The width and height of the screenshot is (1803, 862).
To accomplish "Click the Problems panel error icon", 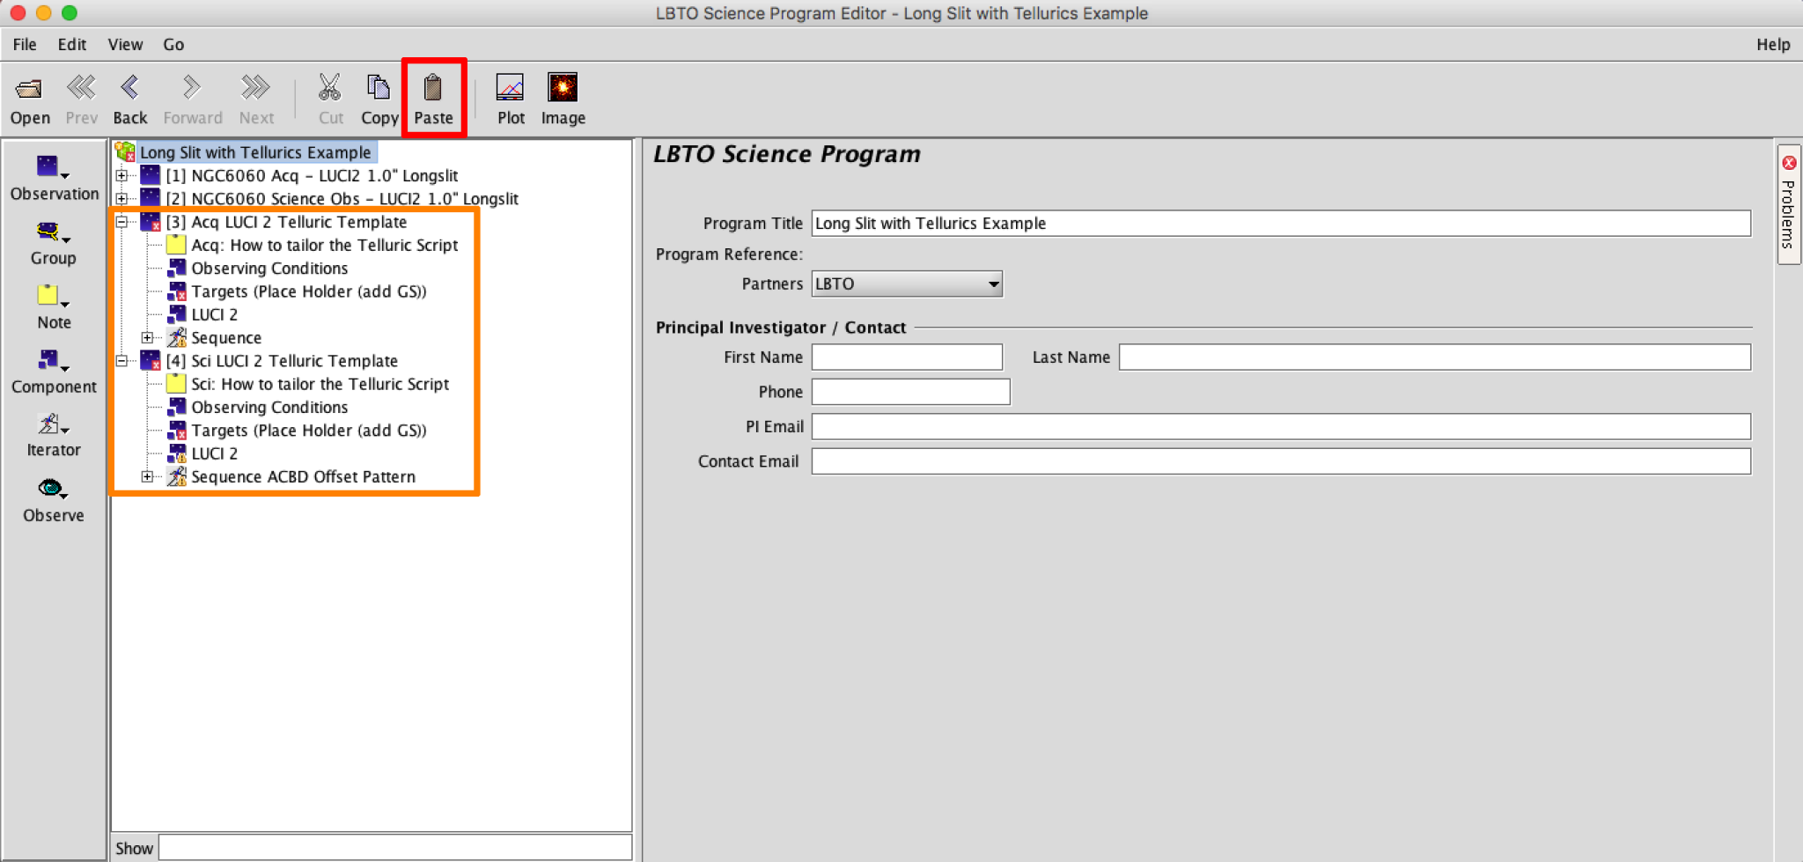I will 1789,163.
